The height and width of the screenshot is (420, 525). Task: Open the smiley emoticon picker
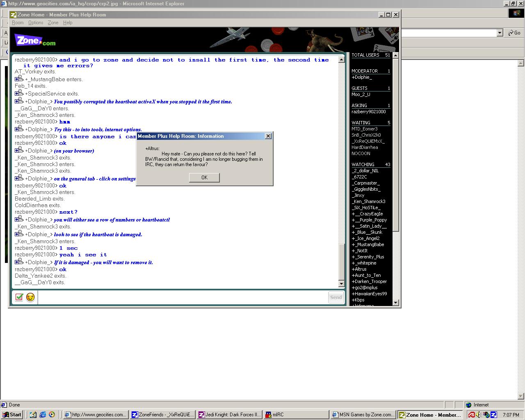click(30, 297)
